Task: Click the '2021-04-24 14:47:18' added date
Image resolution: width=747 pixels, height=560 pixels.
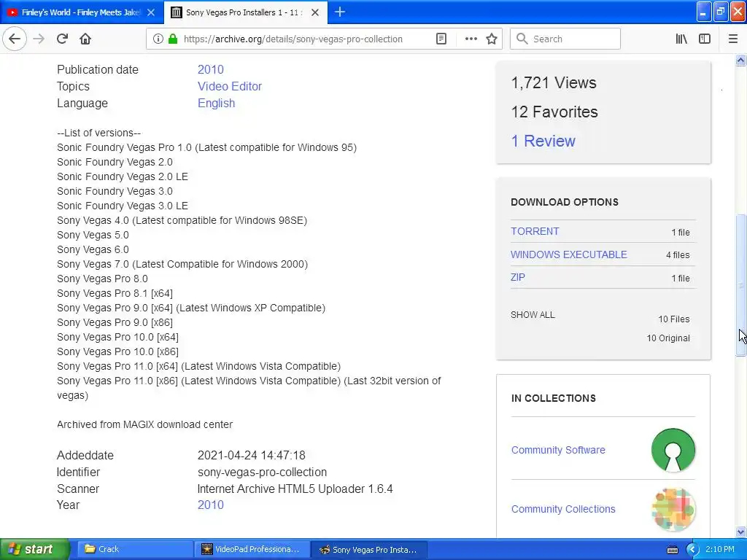Action: pos(251,455)
